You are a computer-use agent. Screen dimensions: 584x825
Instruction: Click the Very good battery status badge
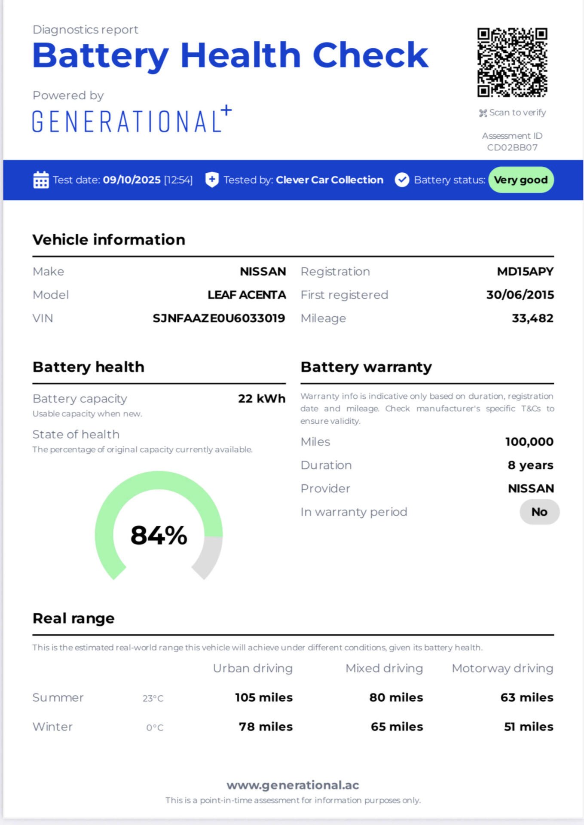(521, 180)
